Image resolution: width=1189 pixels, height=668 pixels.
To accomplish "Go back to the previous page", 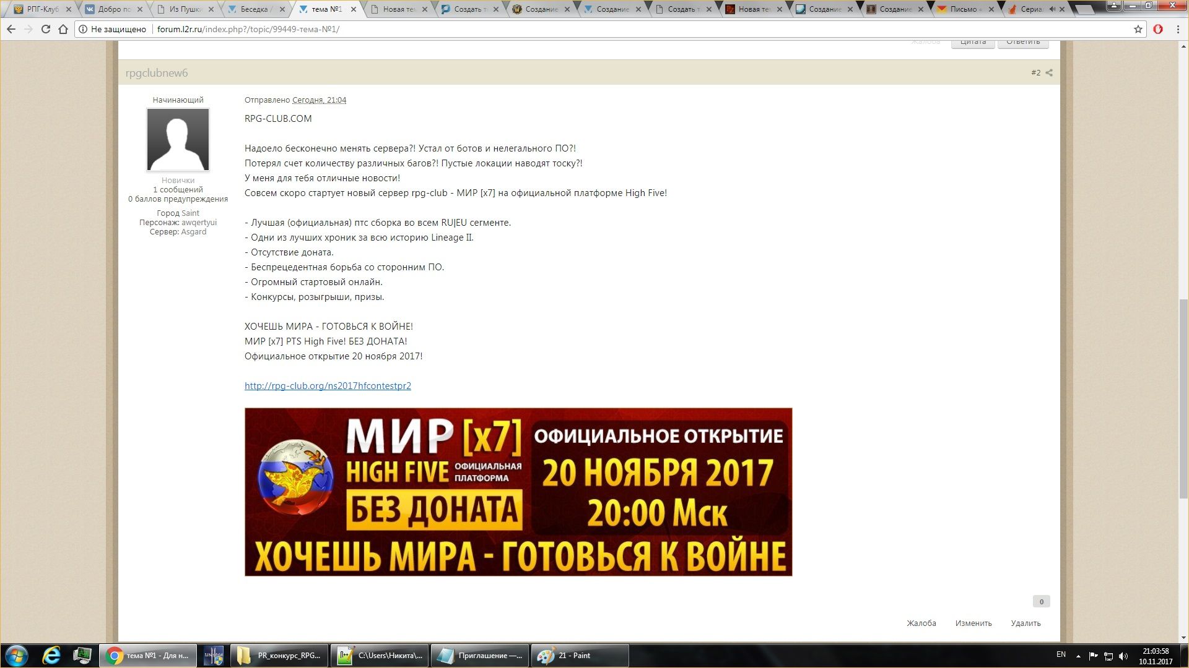I will (x=11, y=29).
